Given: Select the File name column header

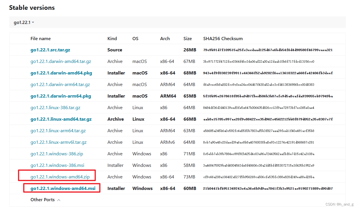Looking at the screenshot, I should 40,39.
